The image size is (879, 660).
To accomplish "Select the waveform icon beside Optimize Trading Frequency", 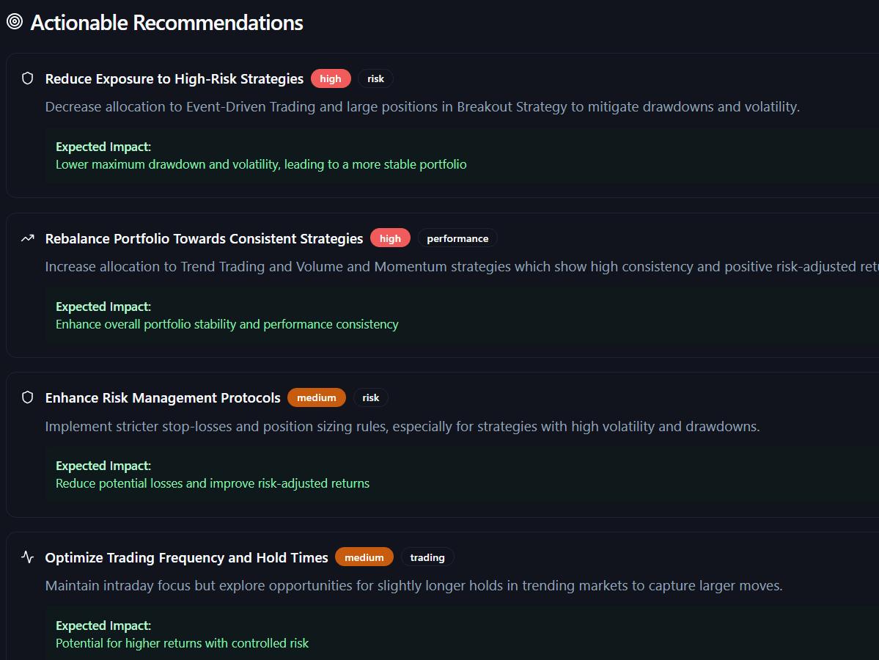I will coord(27,556).
